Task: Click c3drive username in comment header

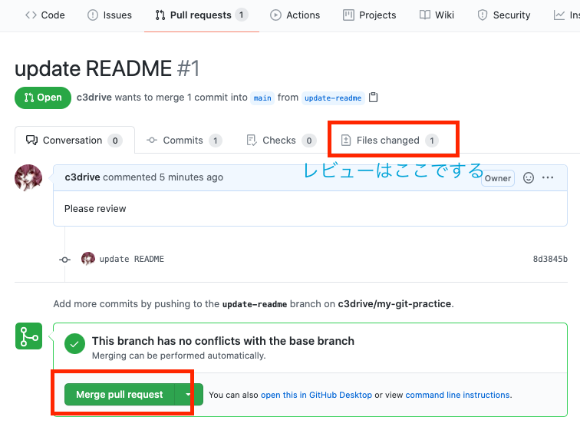Action: pyautogui.click(x=82, y=177)
